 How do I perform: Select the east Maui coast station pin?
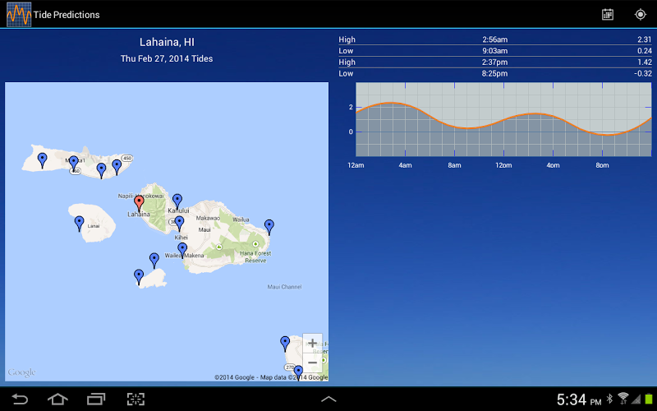[x=269, y=228]
